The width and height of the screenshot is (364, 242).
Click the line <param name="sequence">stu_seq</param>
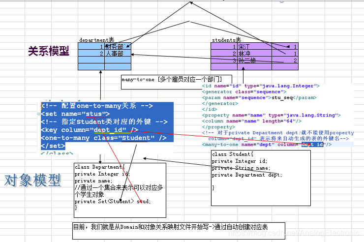[x=259, y=97]
